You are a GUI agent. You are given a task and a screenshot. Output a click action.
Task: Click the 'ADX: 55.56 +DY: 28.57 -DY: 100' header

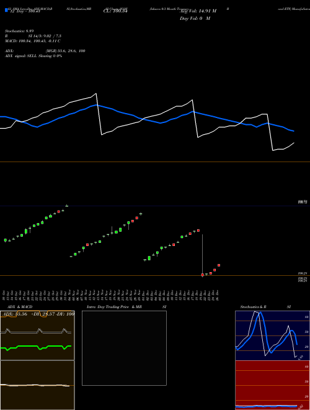(38, 314)
